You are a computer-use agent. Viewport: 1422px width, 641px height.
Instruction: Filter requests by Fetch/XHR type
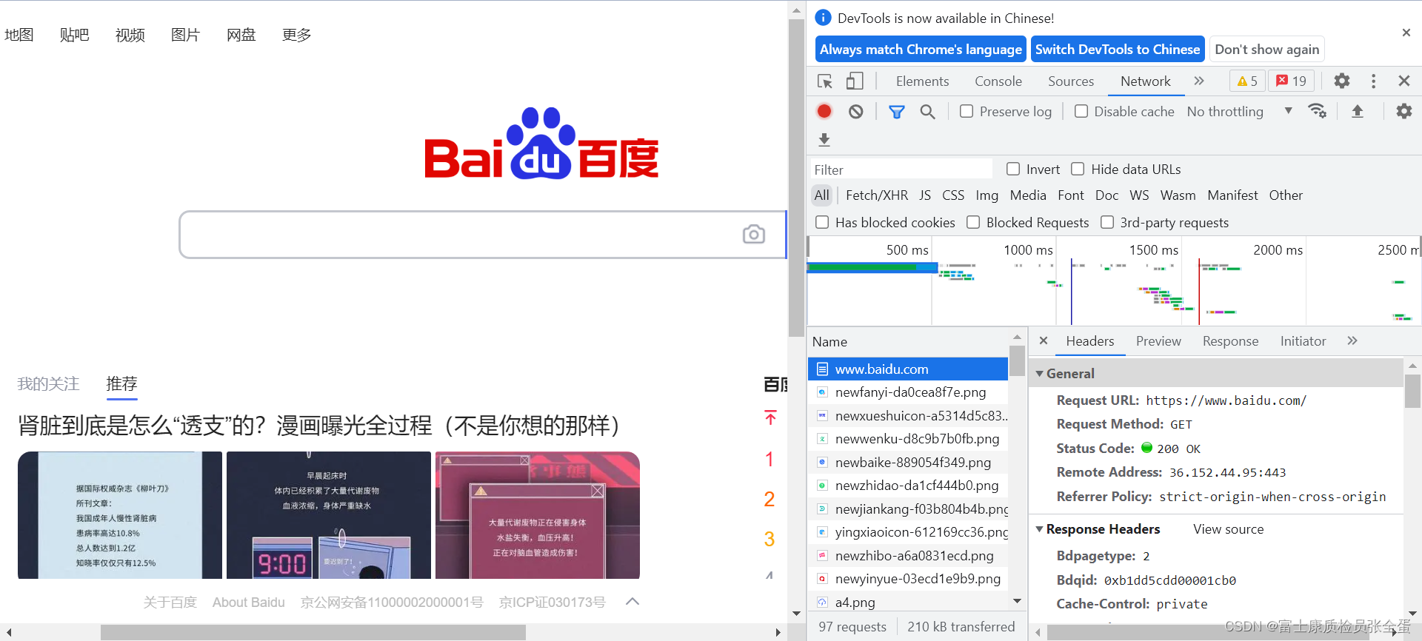pyautogui.click(x=877, y=195)
